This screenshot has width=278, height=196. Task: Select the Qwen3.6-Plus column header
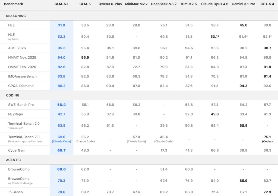click(110, 4)
